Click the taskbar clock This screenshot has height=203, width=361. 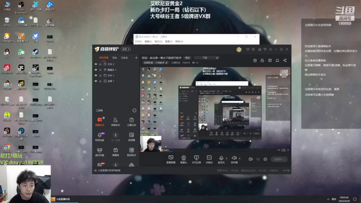click(344, 199)
